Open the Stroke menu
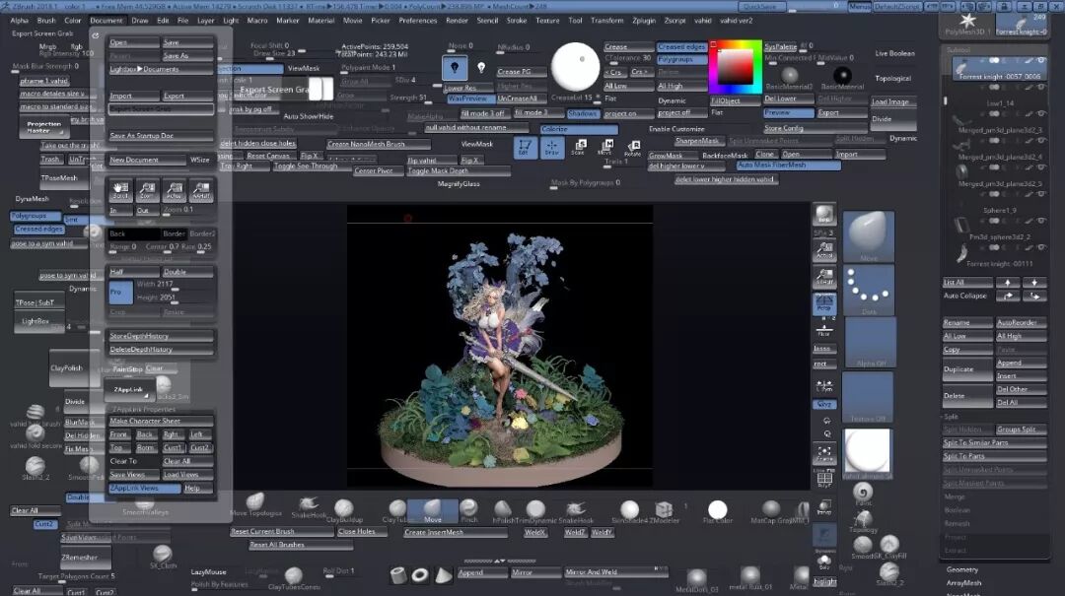This screenshot has height=596, width=1065. (x=516, y=21)
